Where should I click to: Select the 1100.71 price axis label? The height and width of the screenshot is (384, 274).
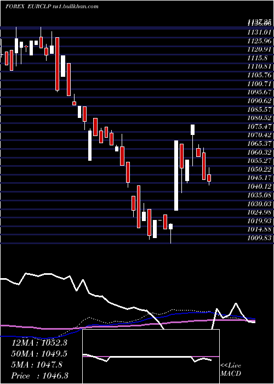tap(259, 84)
